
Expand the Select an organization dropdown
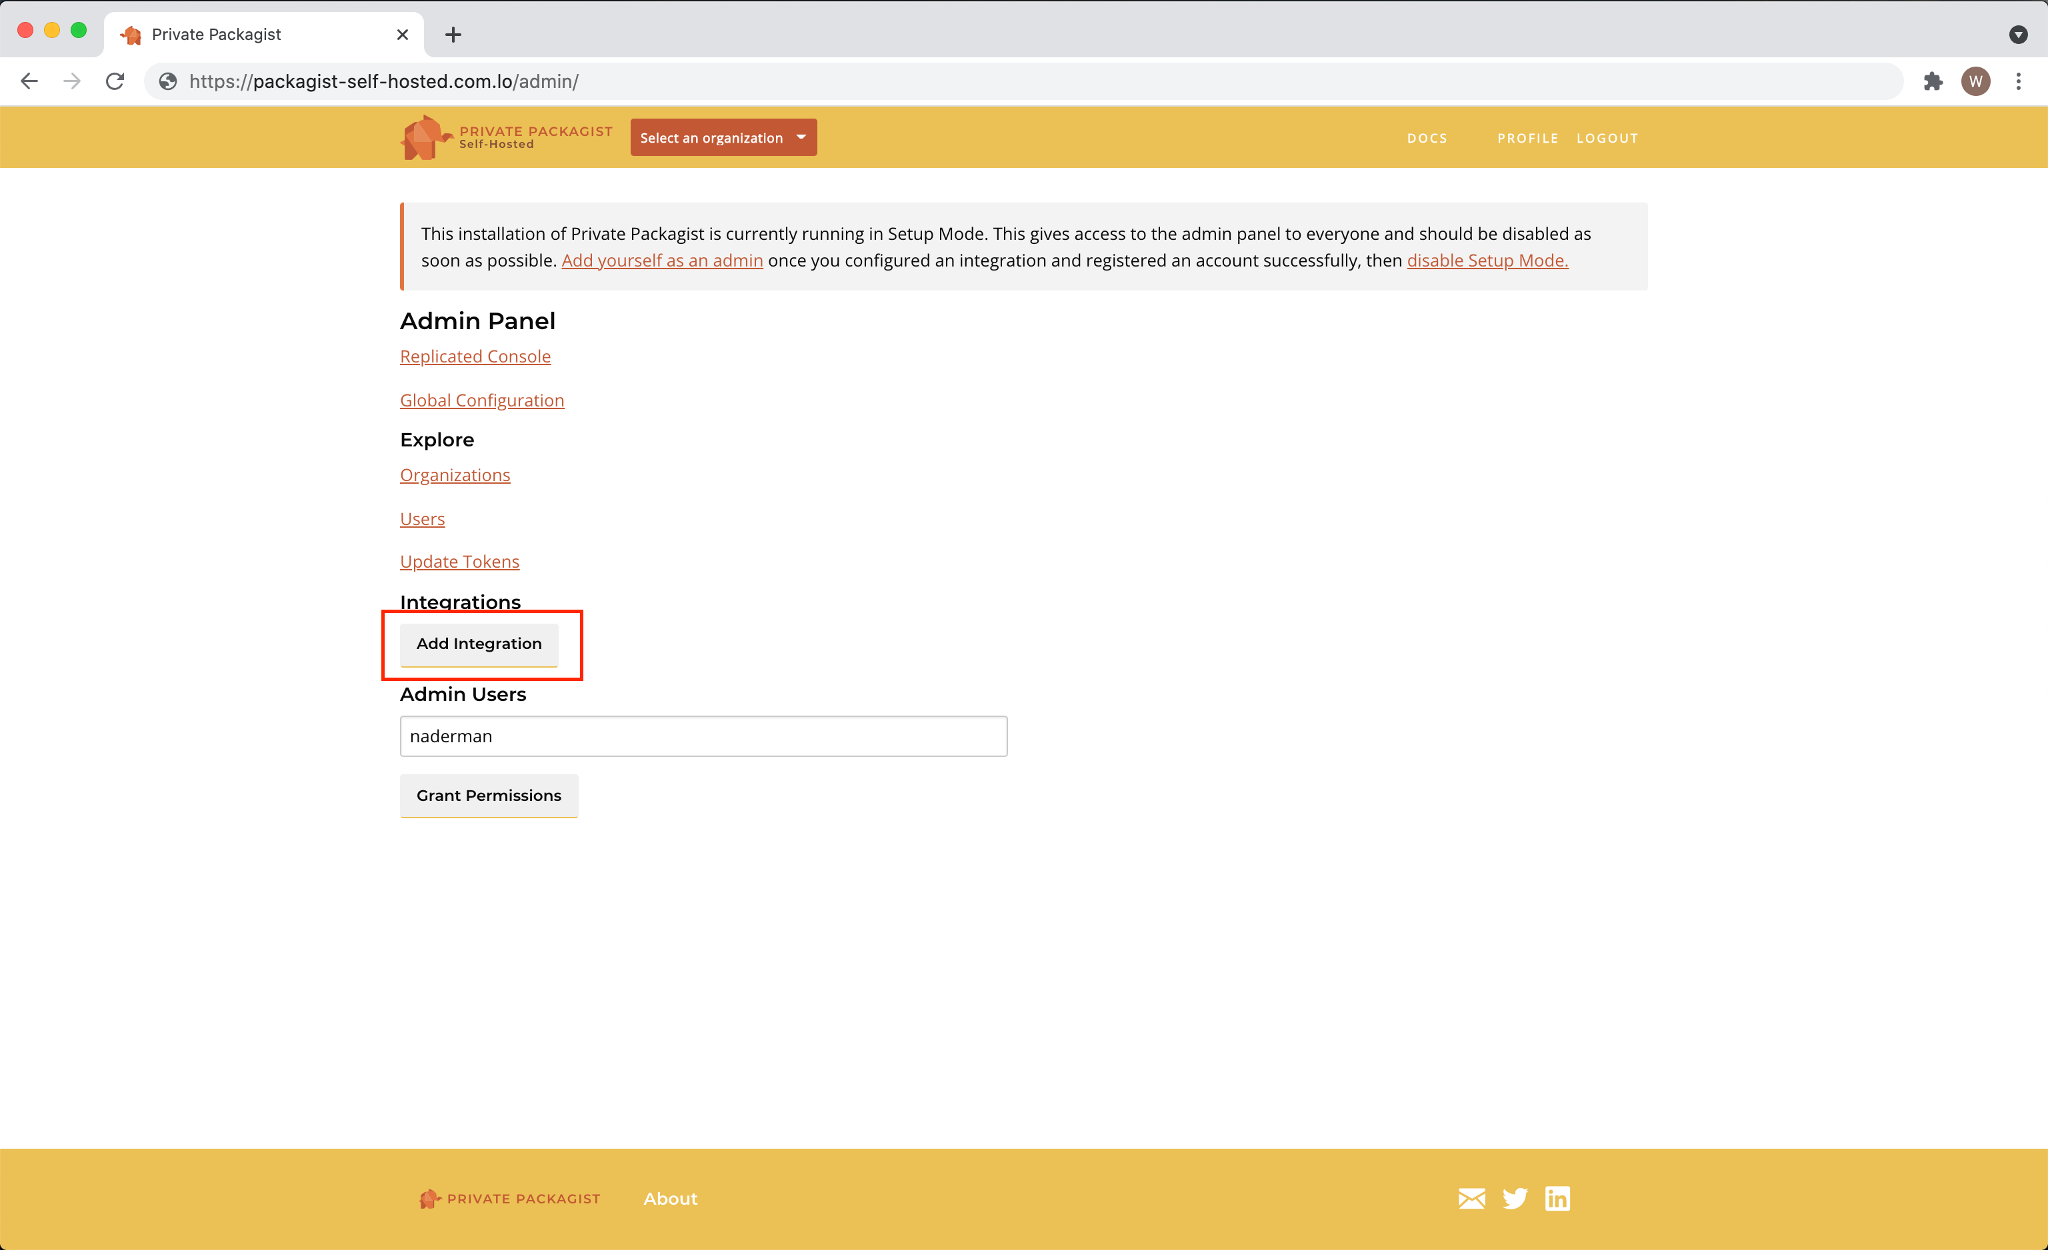click(723, 137)
